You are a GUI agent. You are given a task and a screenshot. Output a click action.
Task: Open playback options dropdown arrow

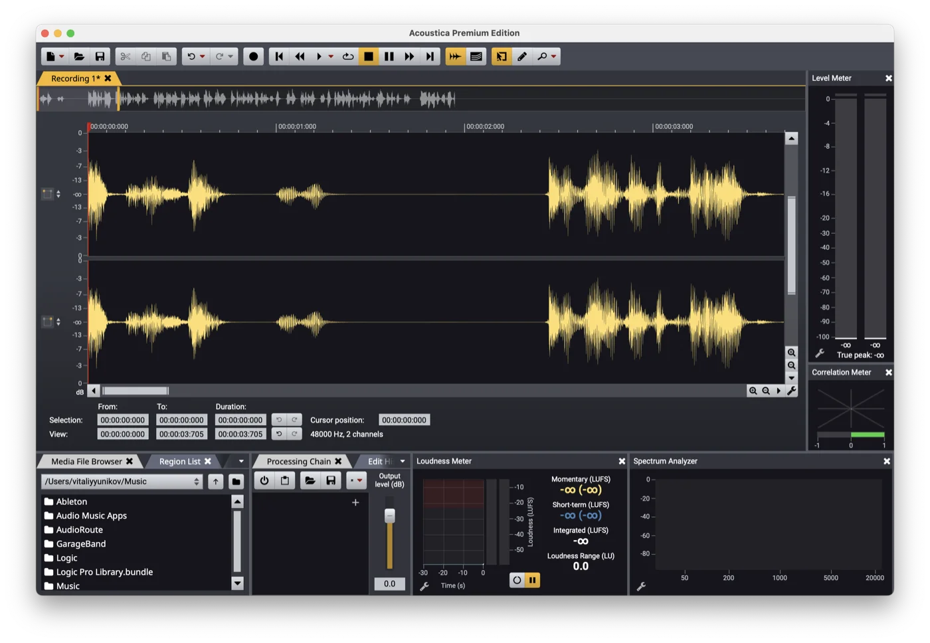coord(331,56)
